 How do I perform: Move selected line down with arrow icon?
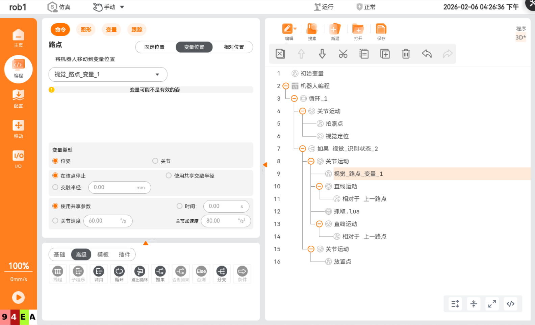322,54
